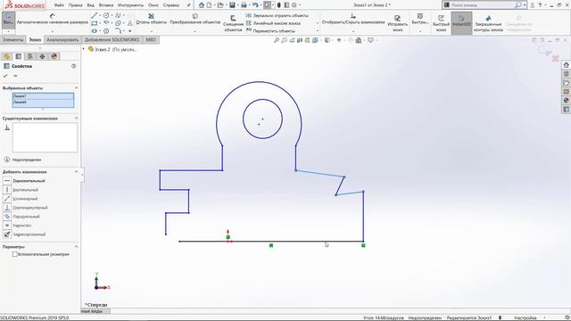Select the Corner Rectangle sketch tool
The image size is (571, 321).
tap(94, 23)
